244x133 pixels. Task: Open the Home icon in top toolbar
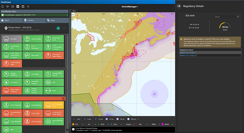coord(3,7)
